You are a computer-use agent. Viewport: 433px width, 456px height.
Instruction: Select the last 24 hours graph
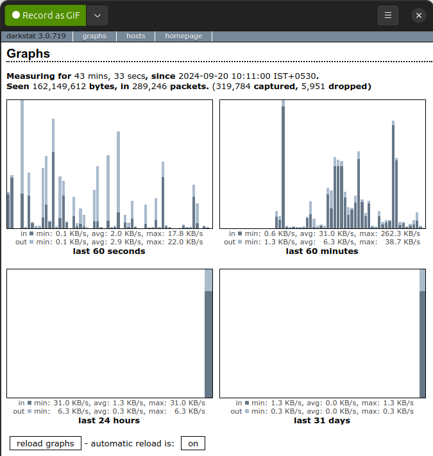109,334
